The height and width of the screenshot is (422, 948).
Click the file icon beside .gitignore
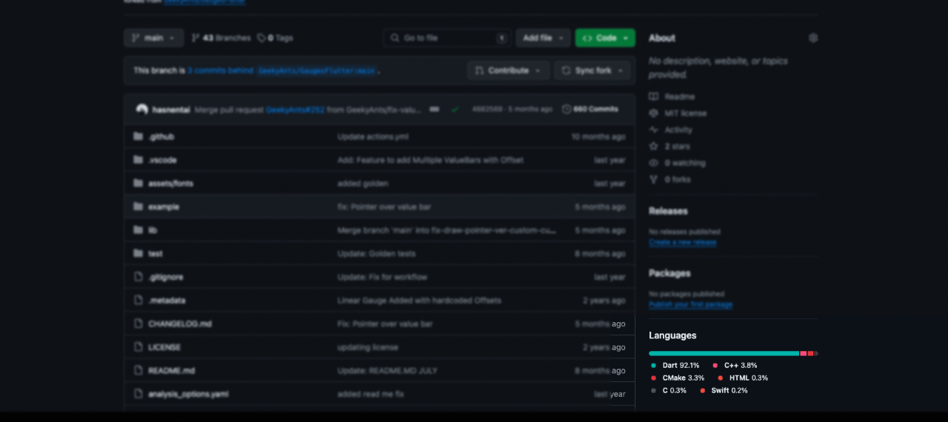[138, 277]
